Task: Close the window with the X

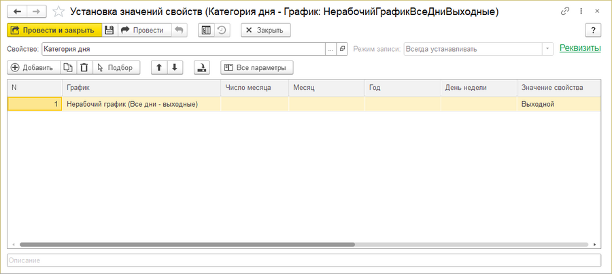Action: (x=597, y=12)
